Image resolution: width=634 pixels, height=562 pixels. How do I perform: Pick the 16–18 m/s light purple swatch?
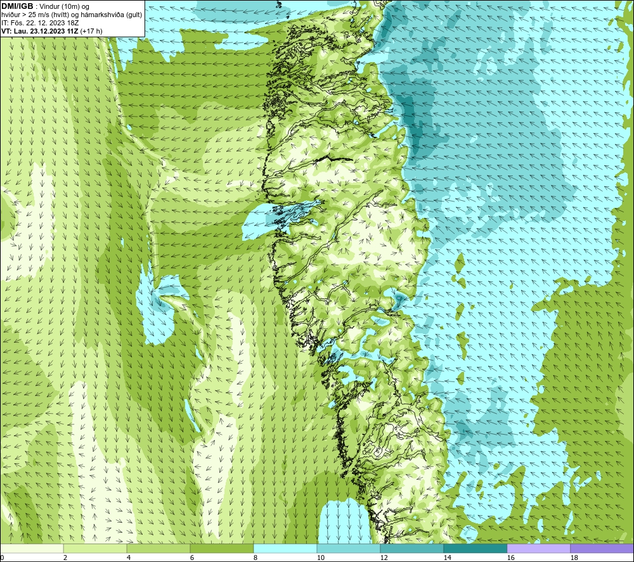coord(538,549)
